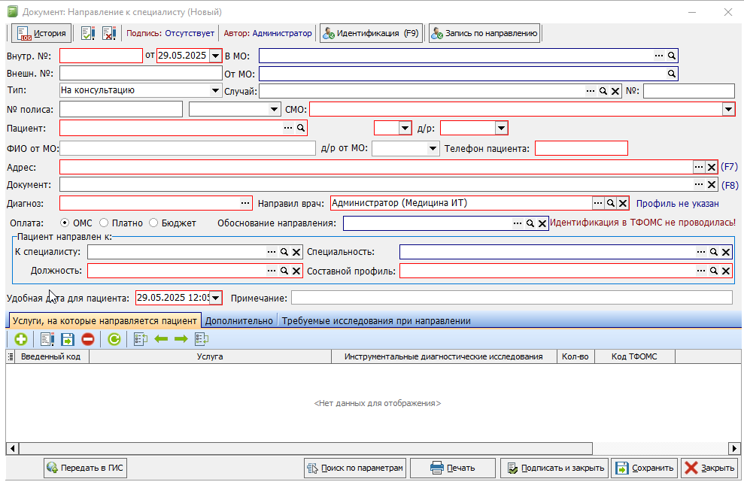Select tab Услуги, на которые направляется пациент
The height and width of the screenshot is (482, 744).
[105, 320]
